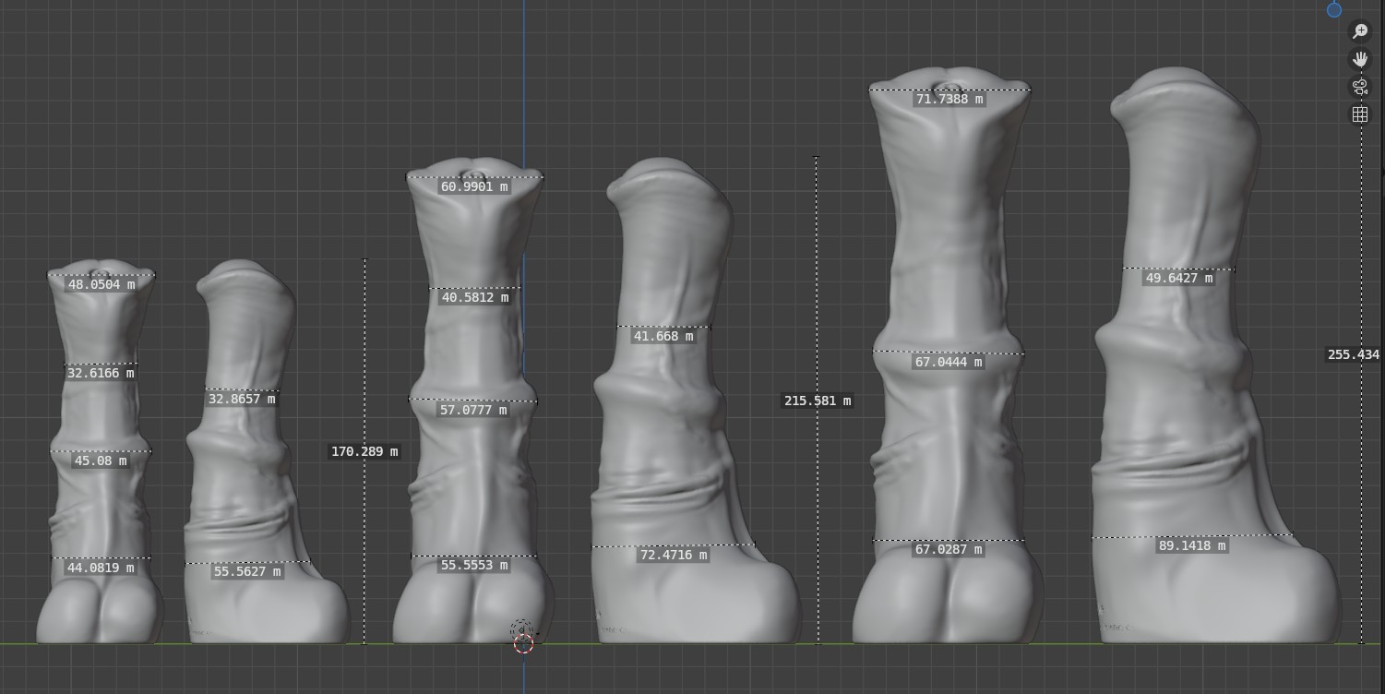Click the 48.0504 m ruler label
This screenshot has height=694, width=1385.
pos(101,284)
